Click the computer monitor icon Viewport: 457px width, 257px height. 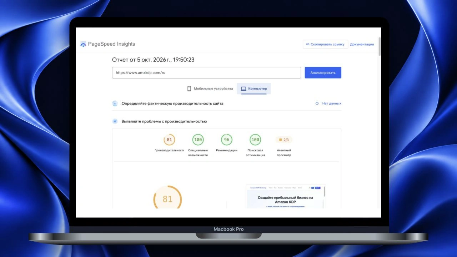[x=243, y=89]
